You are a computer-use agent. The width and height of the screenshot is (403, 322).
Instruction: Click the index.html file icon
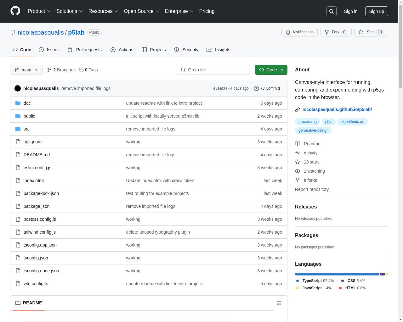pos(18,180)
